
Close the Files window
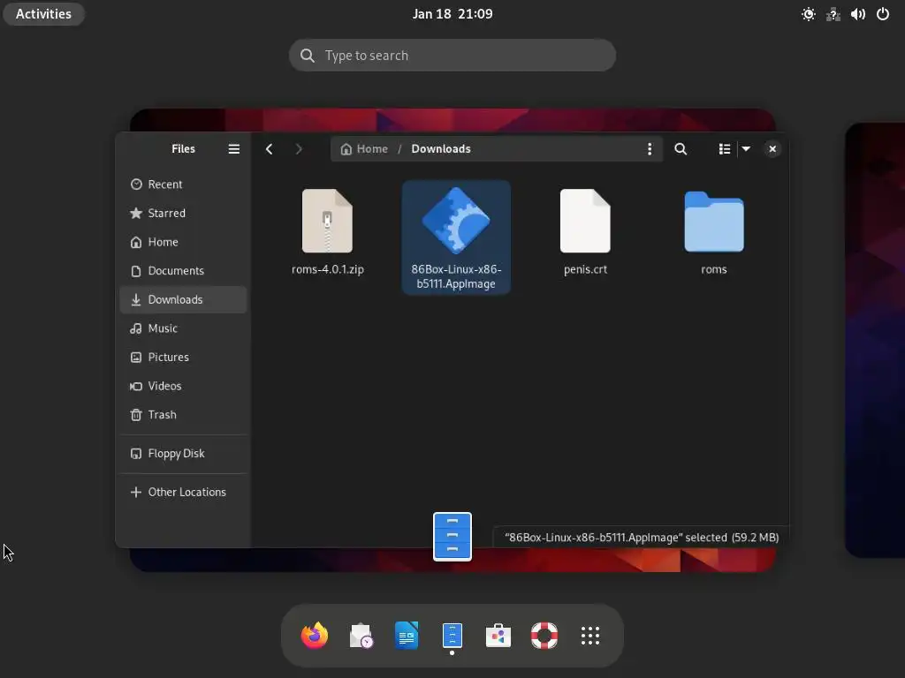pos(772,148)
